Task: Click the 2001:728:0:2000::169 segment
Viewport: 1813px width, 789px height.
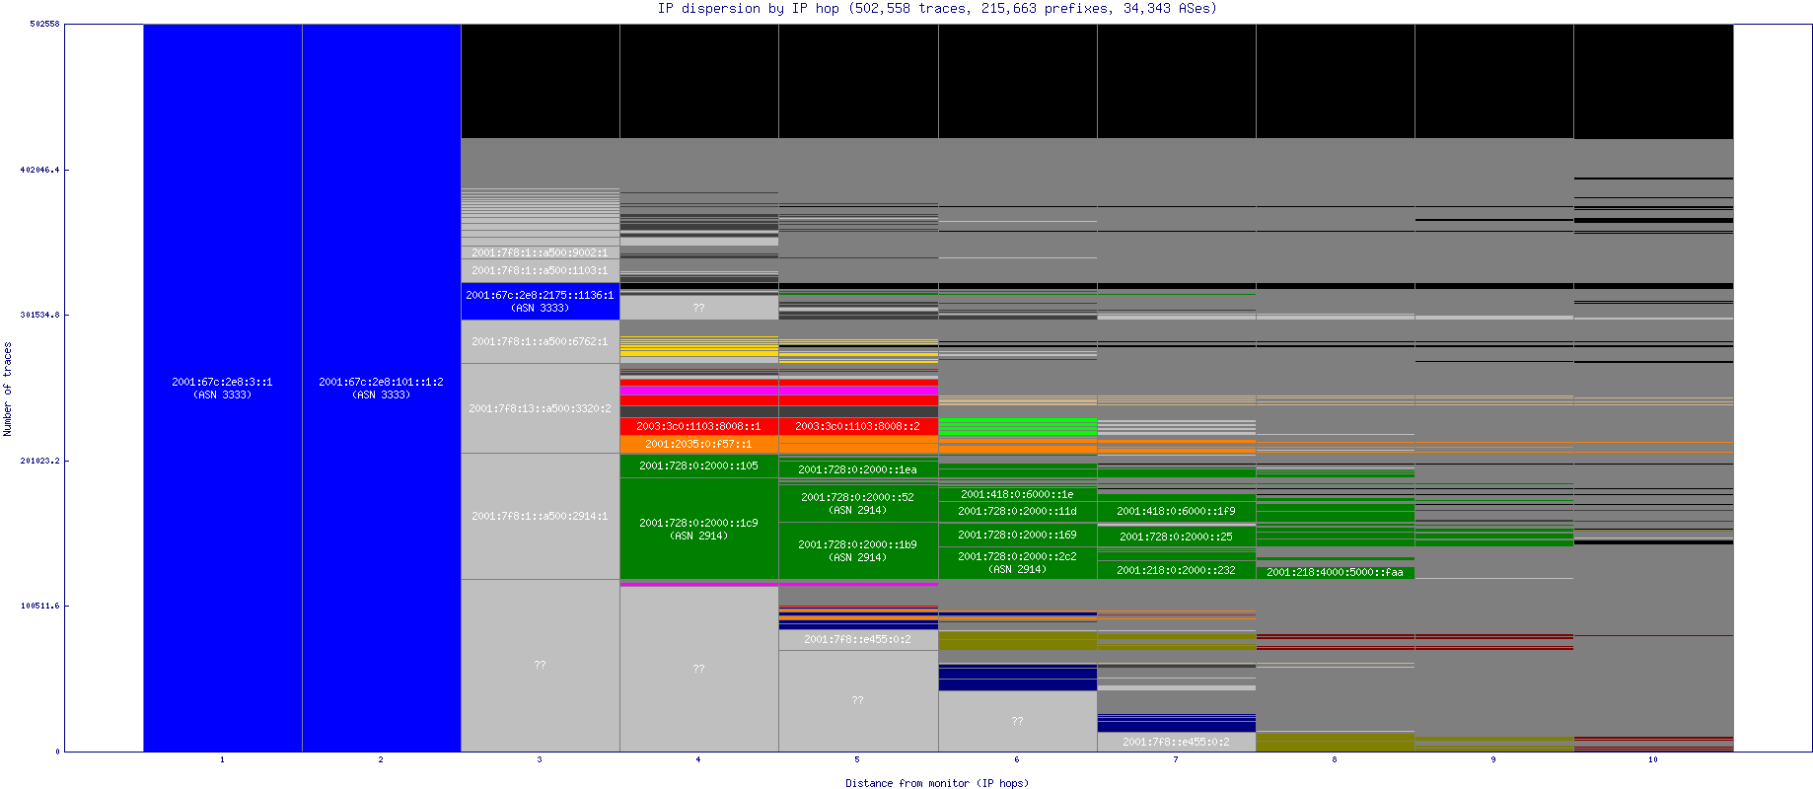Action: coord(1017,535)
